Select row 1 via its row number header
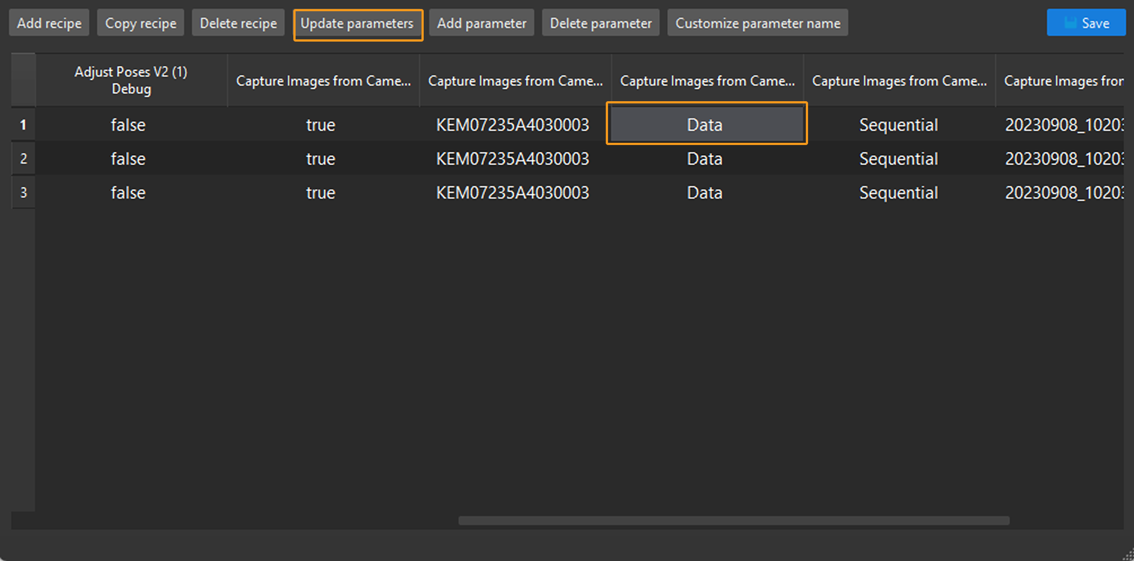The width and height of the screenshot is (1134, 561). click(22, 124)
